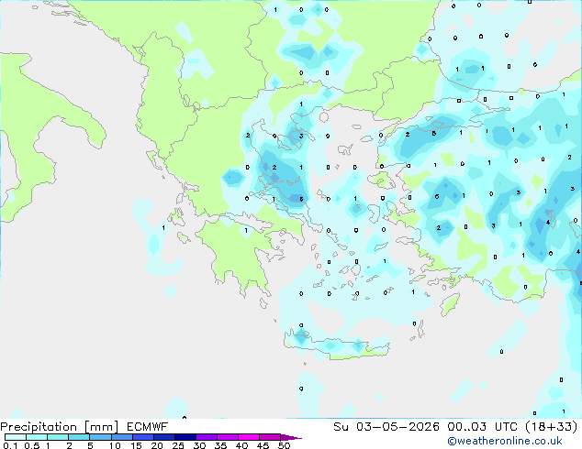
Task: Click the '00..03 UTC' time range text
Action: [482, 426]
